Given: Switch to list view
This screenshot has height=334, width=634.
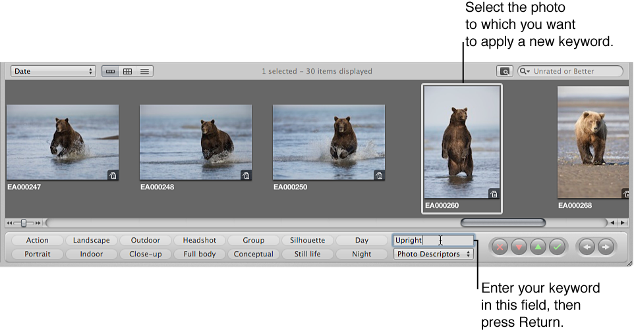Looking at the screenshot, I should click(x=144, y=72).
